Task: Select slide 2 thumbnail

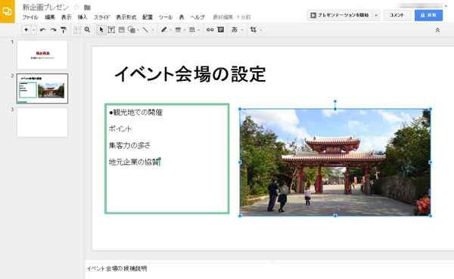Action: pos(42,88)
